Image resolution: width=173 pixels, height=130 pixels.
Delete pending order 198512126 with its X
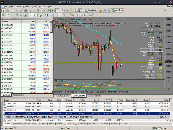168,120
